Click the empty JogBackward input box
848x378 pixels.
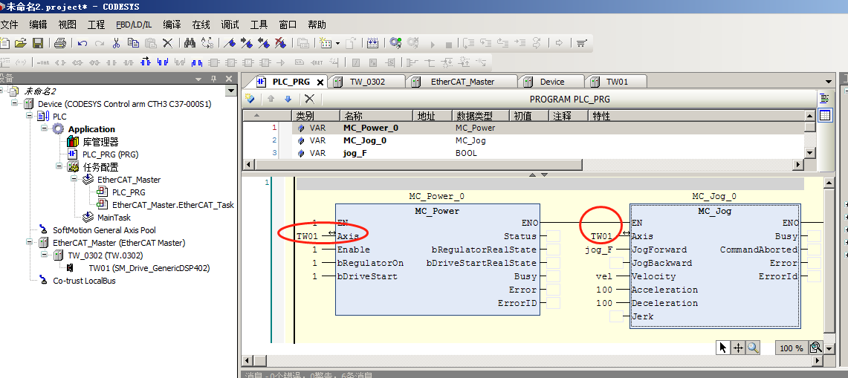pos(617,264)
